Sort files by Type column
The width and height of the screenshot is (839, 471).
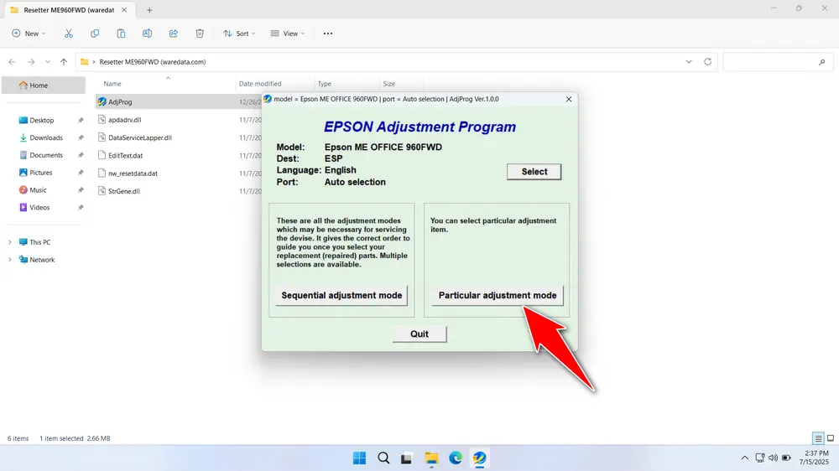click(324, 84)
